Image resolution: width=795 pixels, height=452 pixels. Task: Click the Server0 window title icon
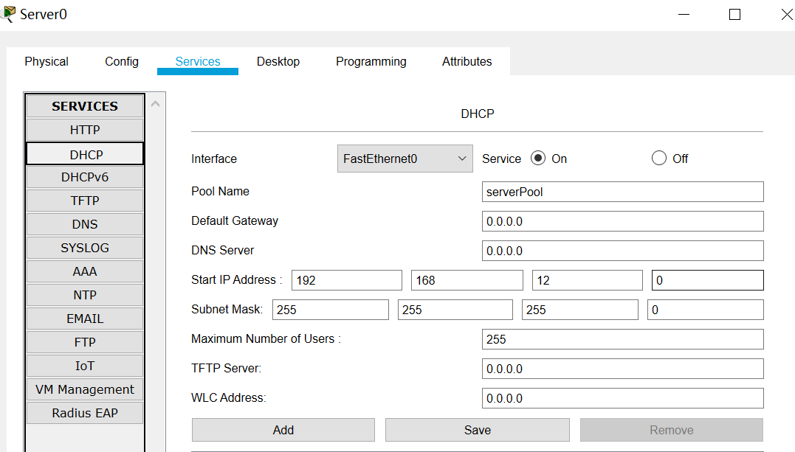pyautogui.click(x=9, y=13)
